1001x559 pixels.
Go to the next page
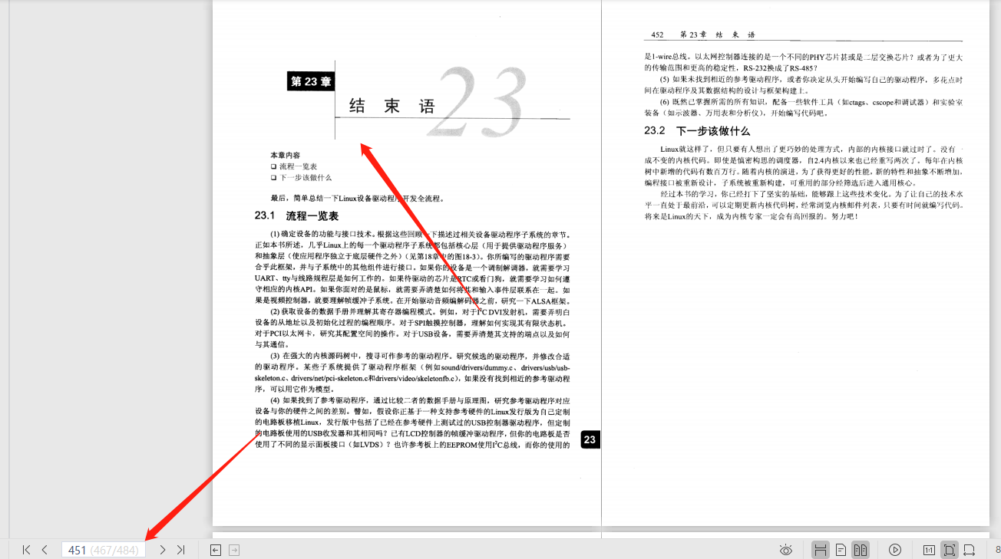coord(163,550)
